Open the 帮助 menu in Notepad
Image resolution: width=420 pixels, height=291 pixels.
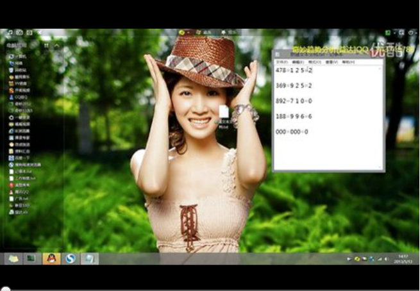tap(348, 62)
